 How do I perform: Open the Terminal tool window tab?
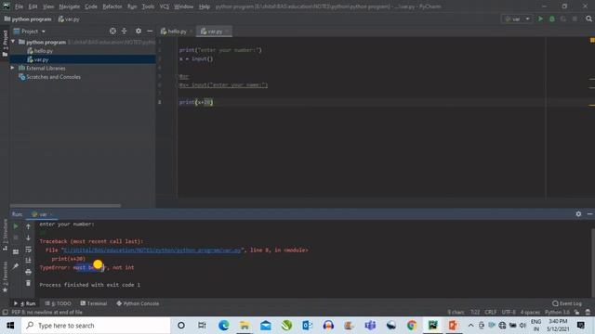[94, 303]
